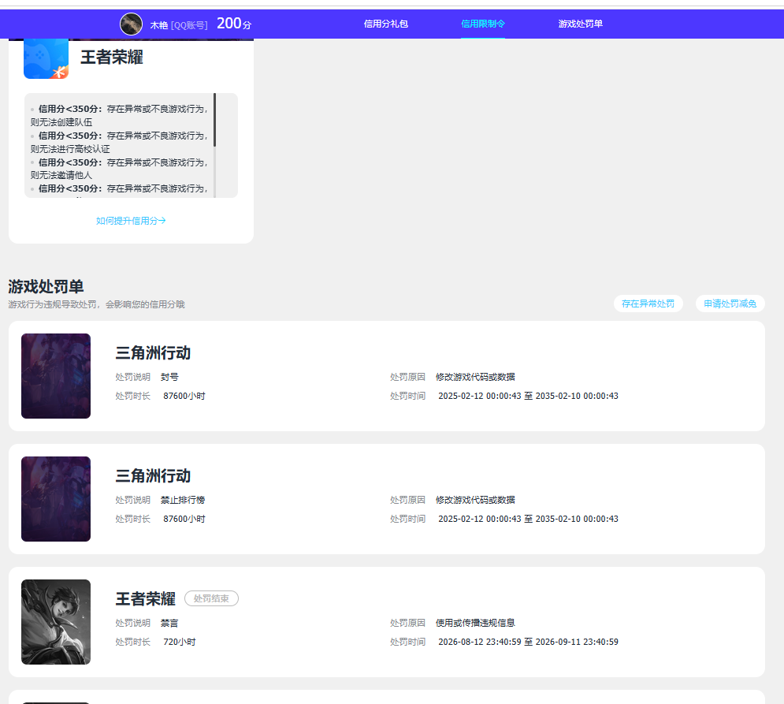Click the username 木艳 in header
This screenshot has height=704, width=784.
[x=159, y=25]
